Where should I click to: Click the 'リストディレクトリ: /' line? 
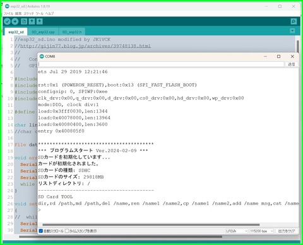pyautogui.click(x=64, y=184)
